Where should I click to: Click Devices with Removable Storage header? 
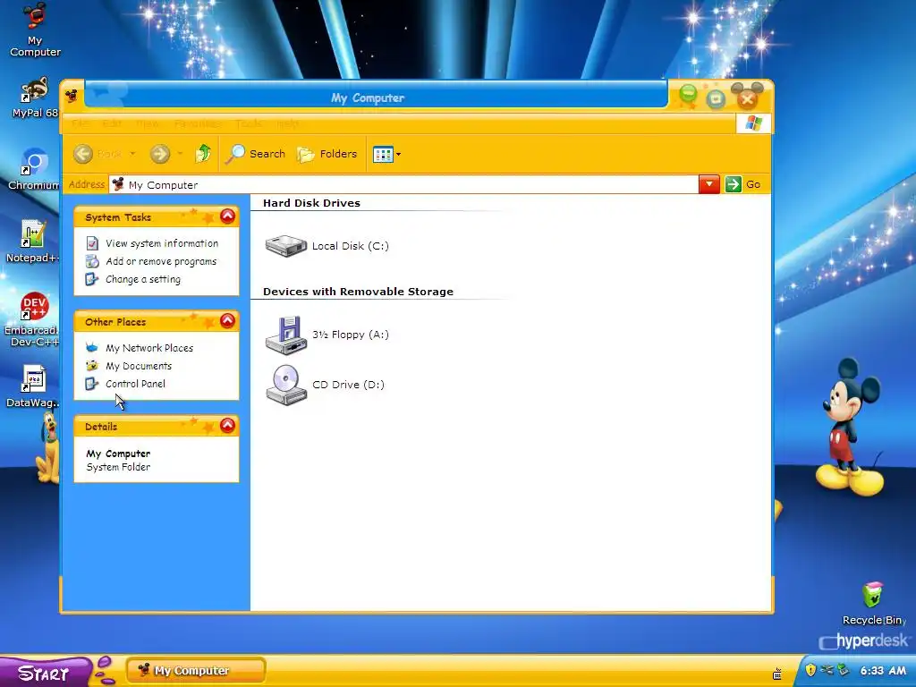tap(358, 292)
